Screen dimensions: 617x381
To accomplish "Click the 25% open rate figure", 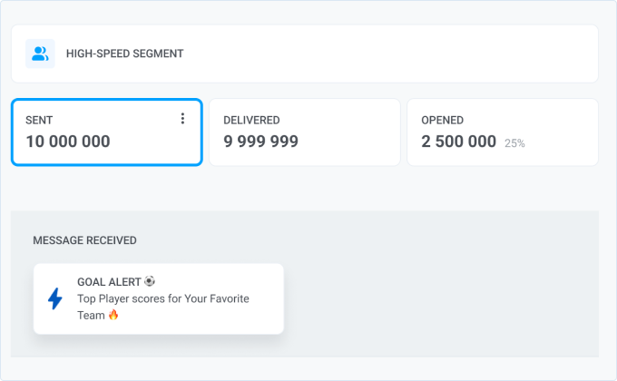I will [x=514, y=143].
